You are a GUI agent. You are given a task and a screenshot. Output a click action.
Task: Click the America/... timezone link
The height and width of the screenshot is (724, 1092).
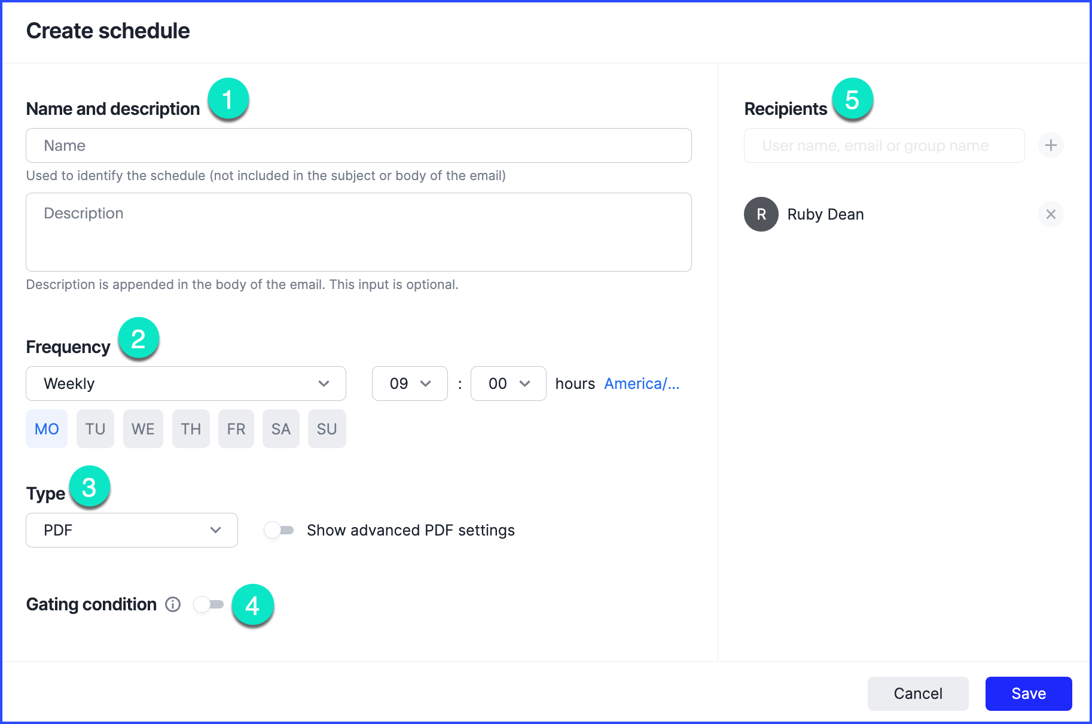[642, 384]
